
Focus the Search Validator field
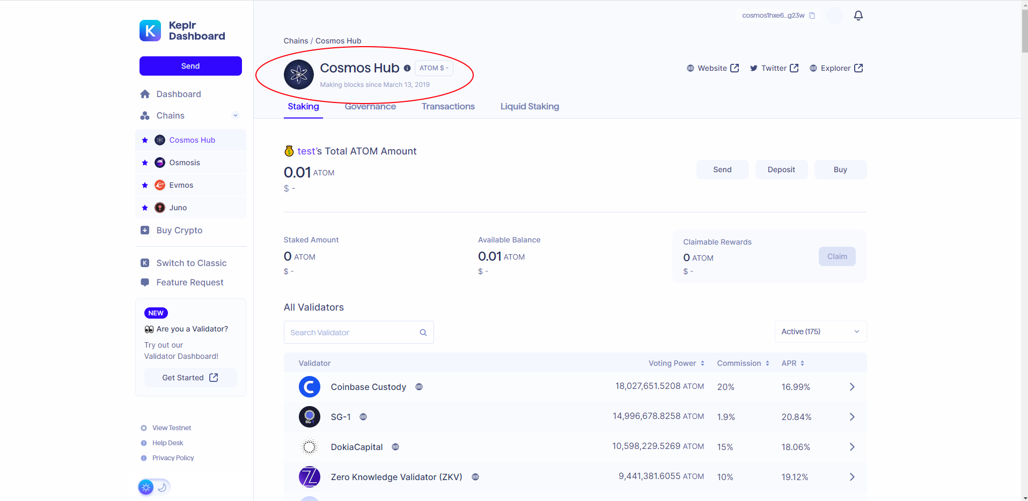(x=358, y=333)
